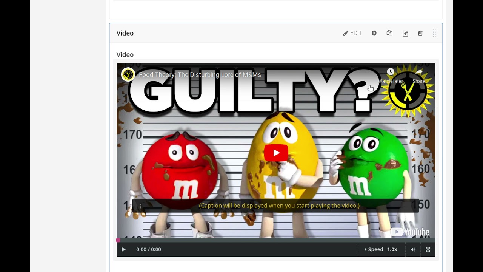Screen dimensions: 483x272
Task: Enter fullscreen with the expand icon
Action: (x=428, y=249)
